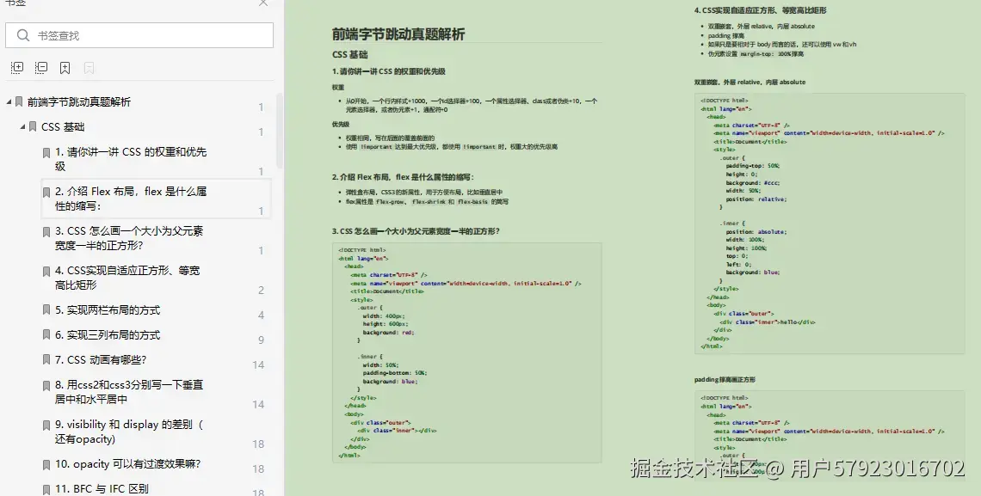
Task: Click the magnifier icon in bookmark search
Action: pyautogui.click(x=23, y=35)
